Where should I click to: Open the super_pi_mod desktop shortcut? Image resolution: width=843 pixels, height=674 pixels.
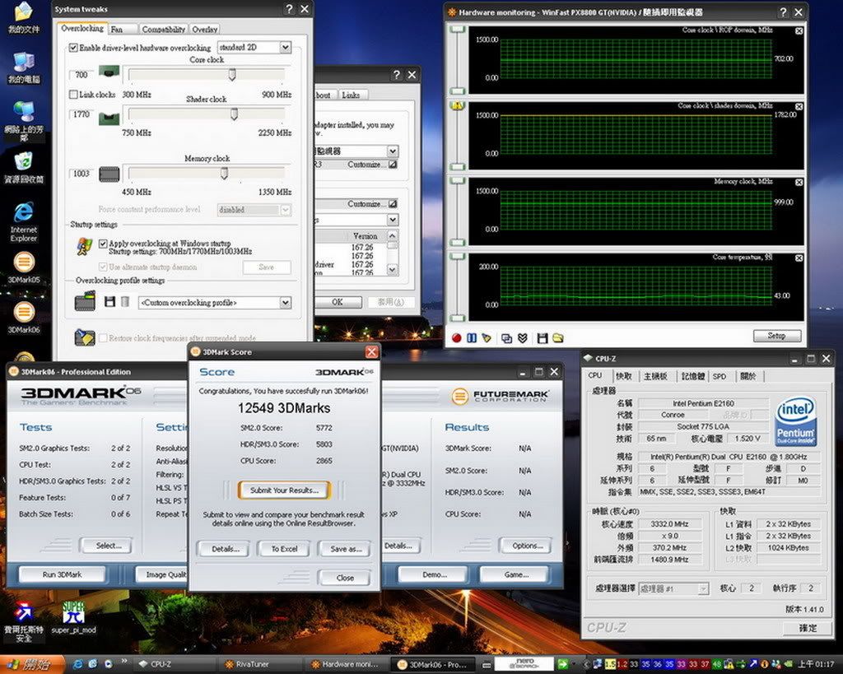coord(73,612)
